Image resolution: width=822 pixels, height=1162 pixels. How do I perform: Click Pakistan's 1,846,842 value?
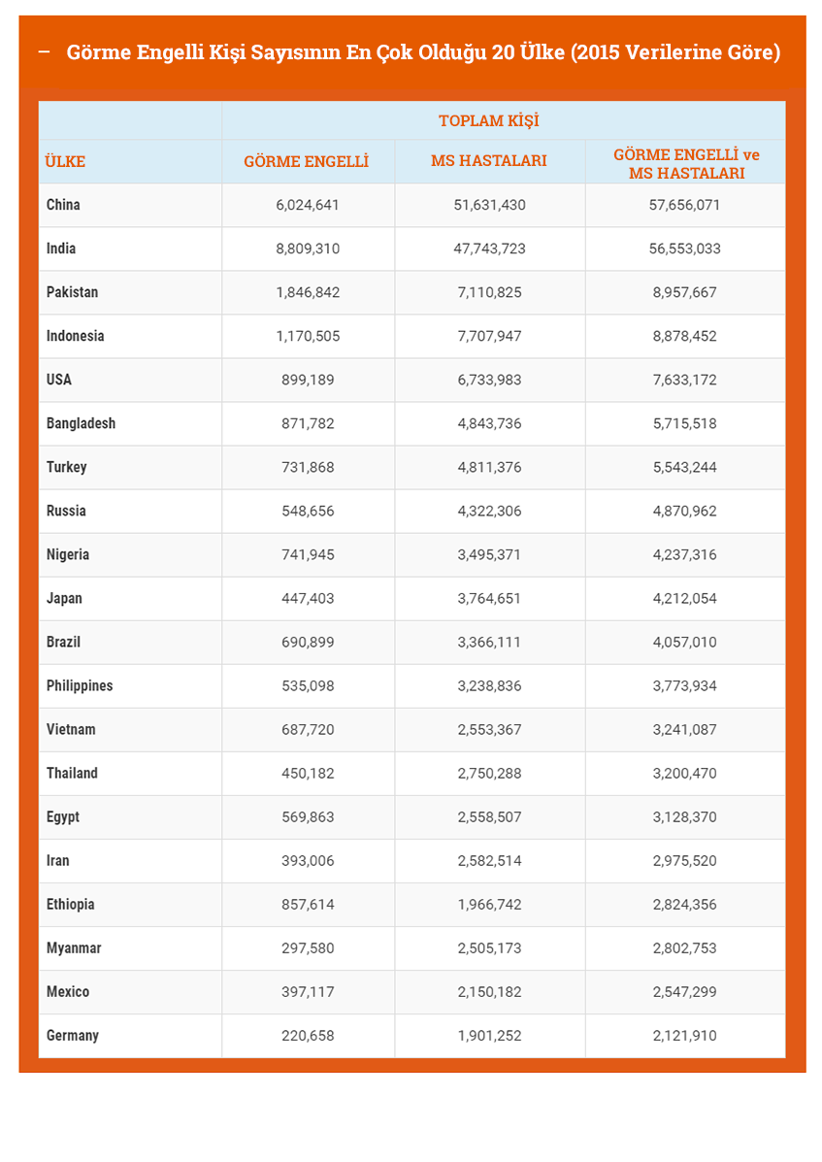coord(308,292)
